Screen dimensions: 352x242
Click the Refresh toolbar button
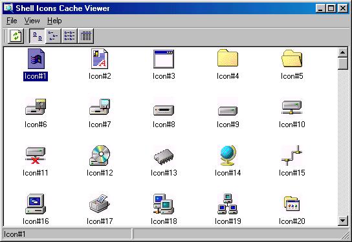(x=16, y=36)
